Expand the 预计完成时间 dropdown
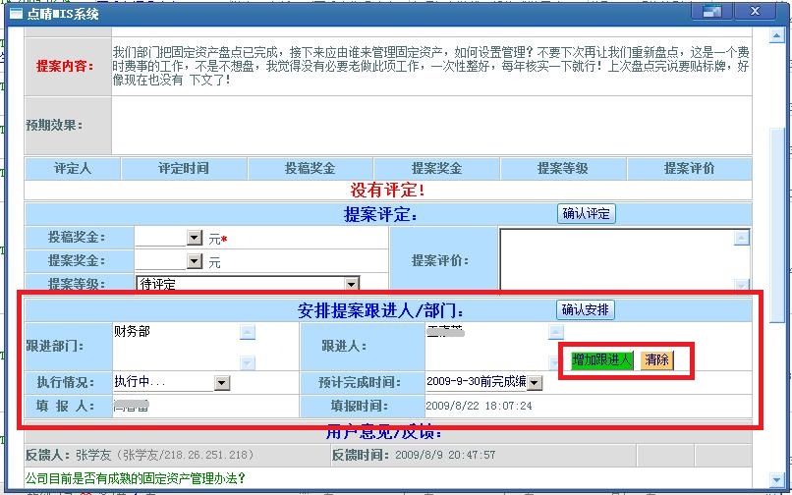 (x=535, y=382)
